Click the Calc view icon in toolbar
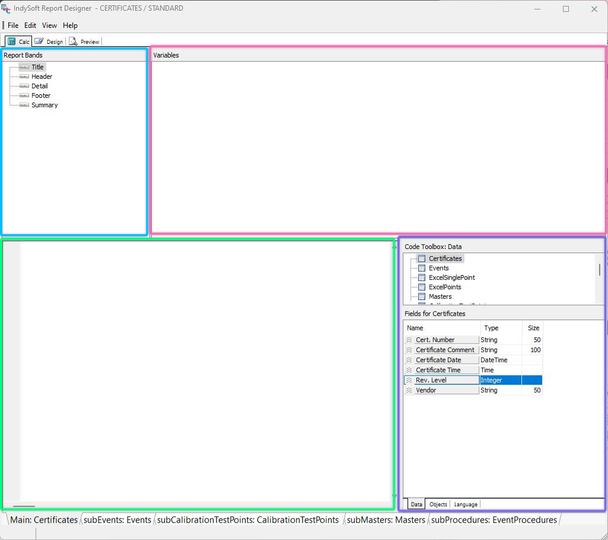Screen dimensions: 608x540 pyautogui.click(x=11, y=41)
